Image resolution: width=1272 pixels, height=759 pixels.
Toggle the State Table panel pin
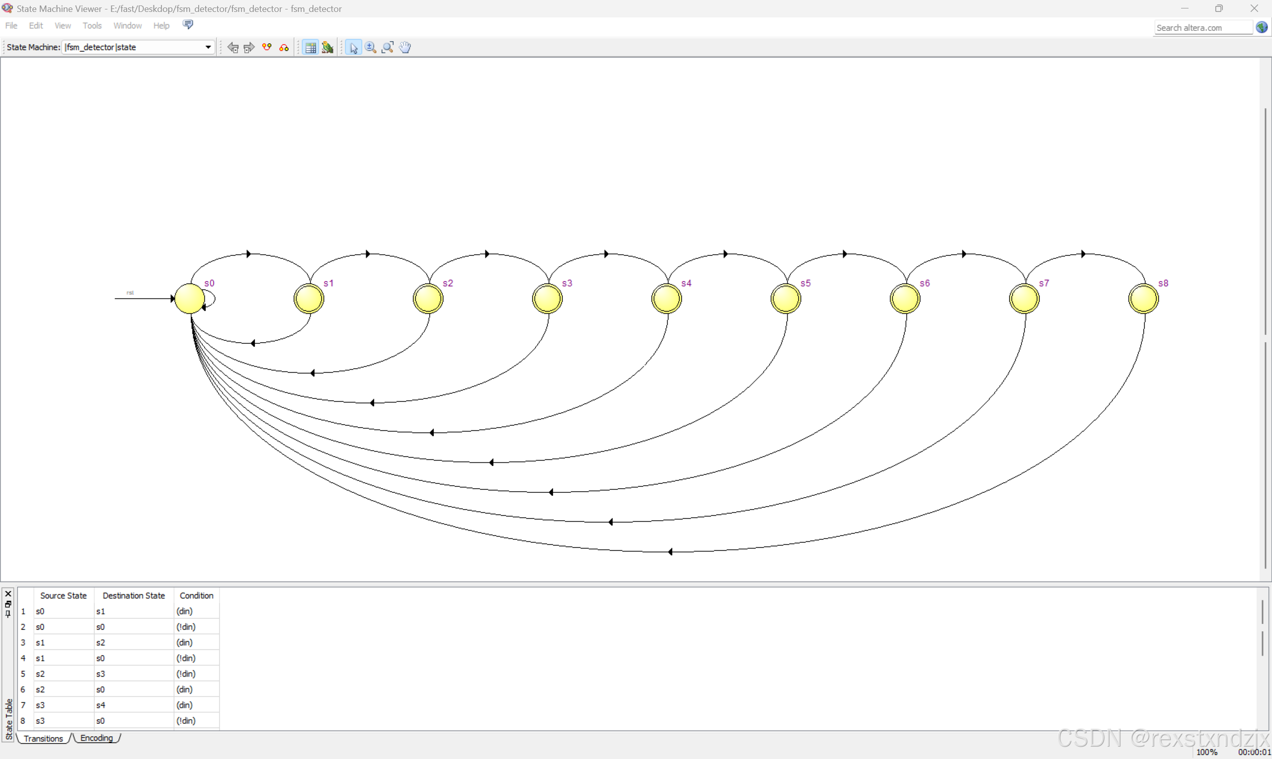pos(7,614)
